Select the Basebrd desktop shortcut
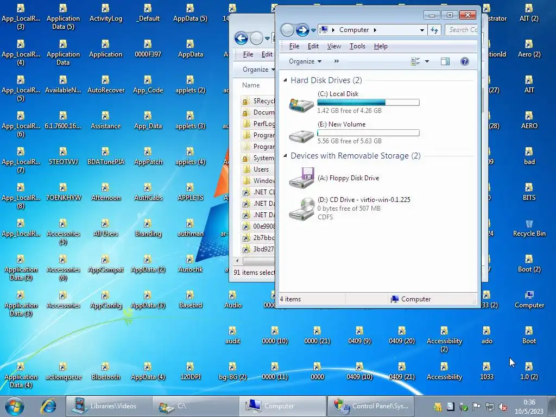 pyautogui.click(x=190, y=300)
